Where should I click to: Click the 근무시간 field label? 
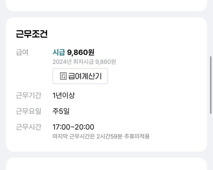tap(29, 127)
